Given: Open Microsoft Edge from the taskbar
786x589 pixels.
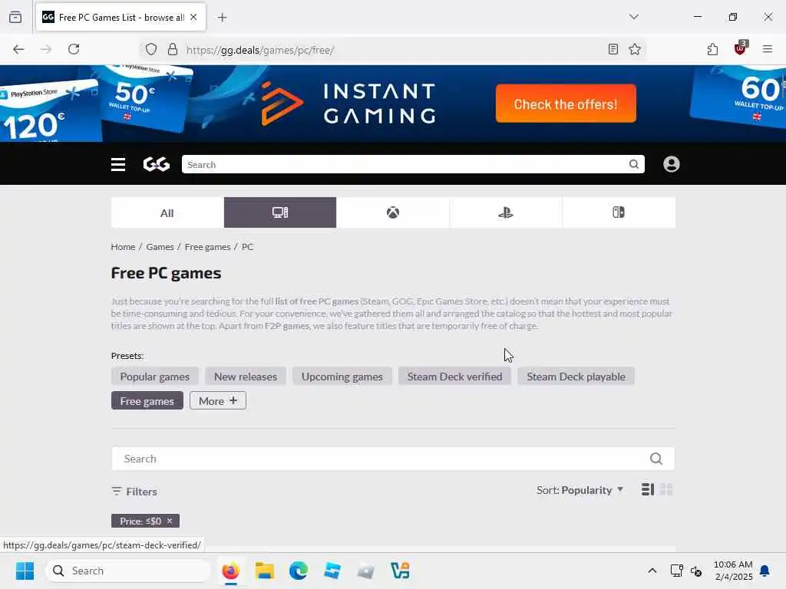Looking at the screenshot, I should [x=299, y=571].
